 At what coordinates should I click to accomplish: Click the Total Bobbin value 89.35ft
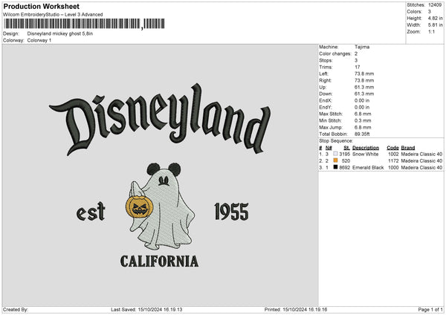coord(362,134)
